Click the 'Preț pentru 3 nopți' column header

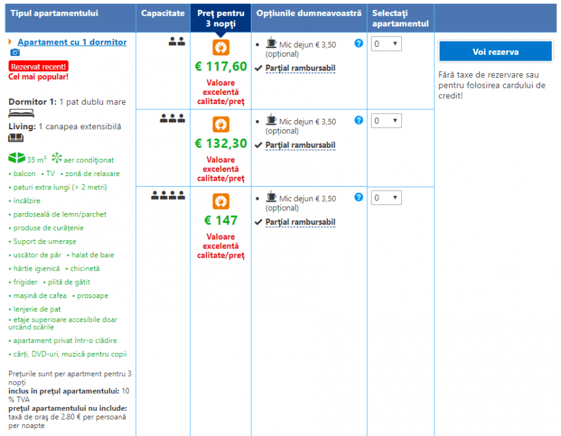220,18
